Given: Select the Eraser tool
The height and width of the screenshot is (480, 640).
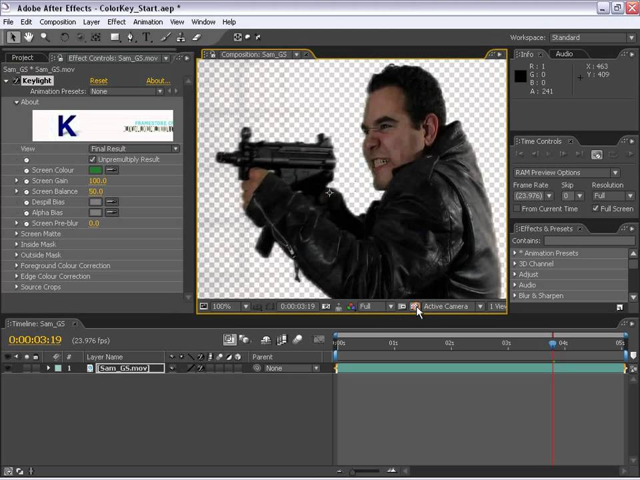Looking at the screenshot, I should (197, 37).
